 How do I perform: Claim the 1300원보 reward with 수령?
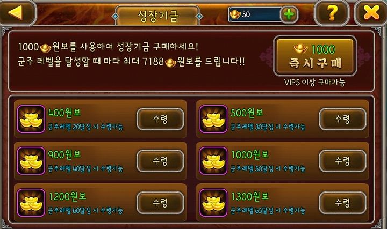342,203
